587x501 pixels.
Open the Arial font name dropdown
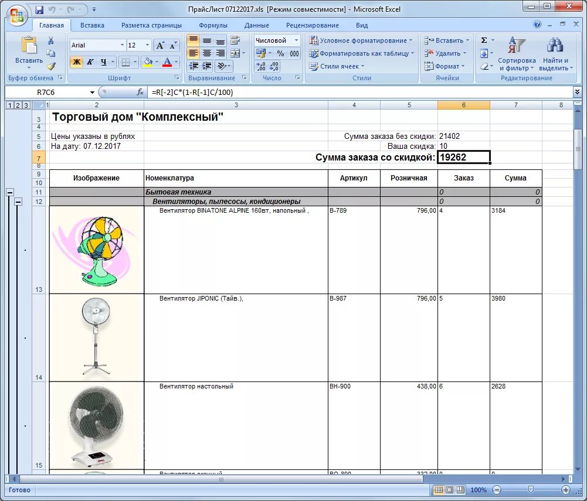pyautogui.click(x=122, y=45)
